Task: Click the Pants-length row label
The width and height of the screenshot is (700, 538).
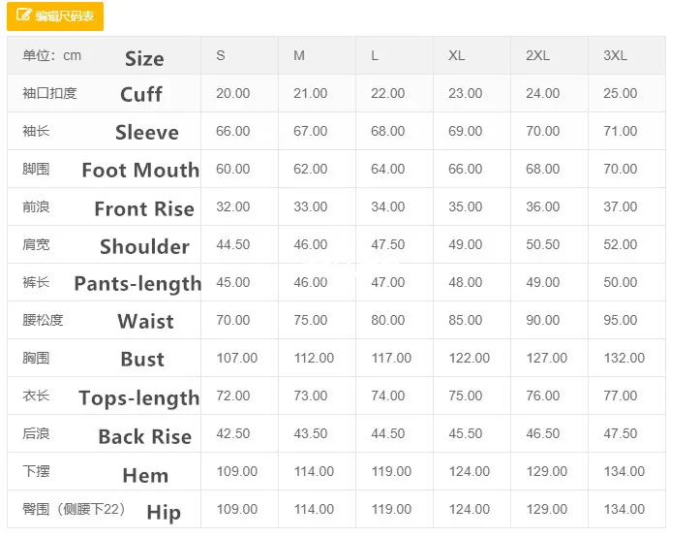Action: coord(137,283)
